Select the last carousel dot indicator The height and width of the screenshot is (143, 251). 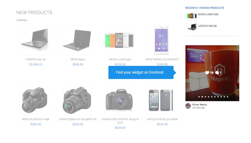tap(228, 97)
